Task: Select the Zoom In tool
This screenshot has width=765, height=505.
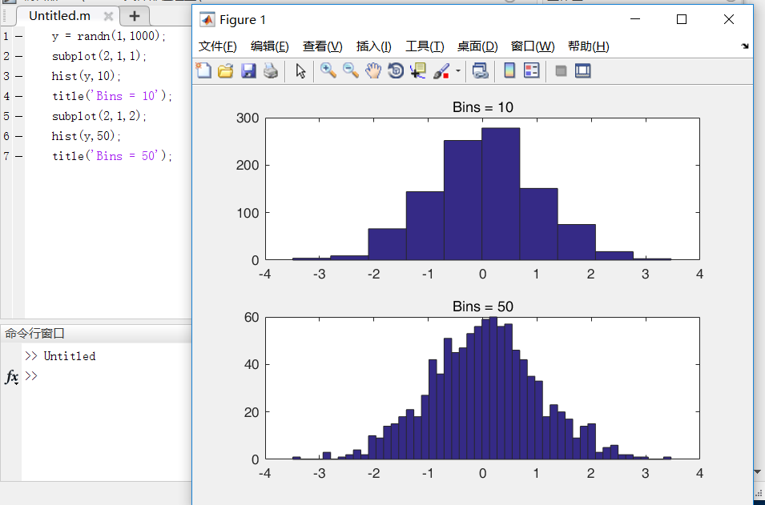Action: (328, 70)
